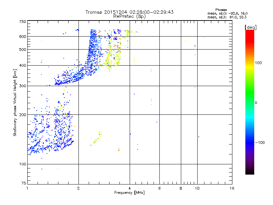The width and height of the screenshot is (273, 205).
Task: Click the x-axis '2' tick label
Action: pos(78,188)
